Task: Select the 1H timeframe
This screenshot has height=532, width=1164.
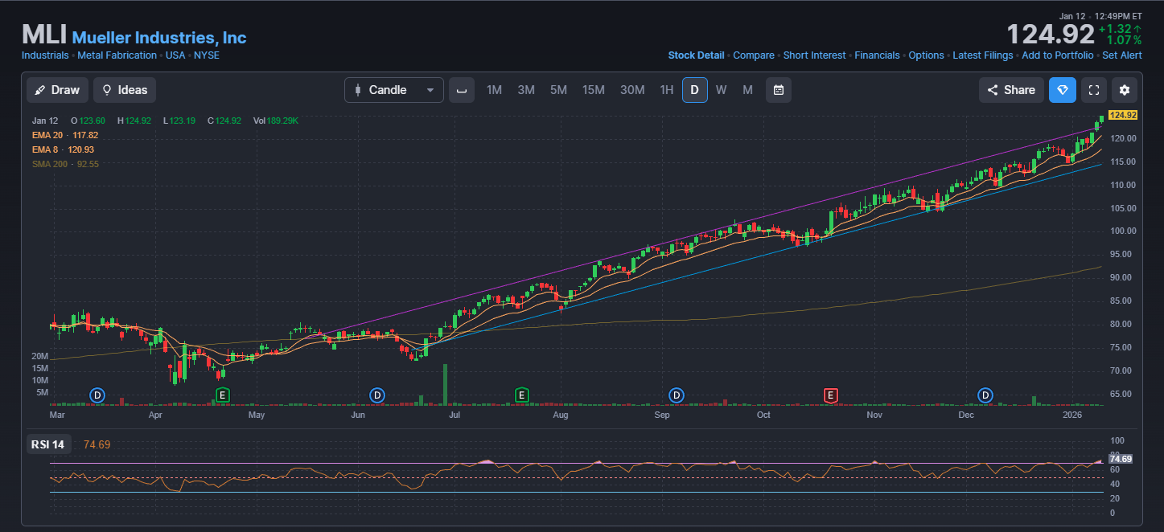Action: (x=666, y=90)
